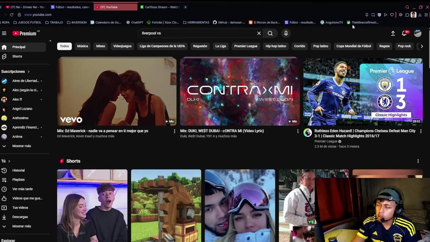Screen dimensions: 430x242
Task: Open the Minecraft build Short
Action: [166, 206]
